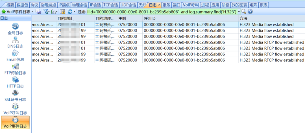Switch to the 进程 tab
Image resolution: width=305 pixels, height=133 pixels.
tap(205, 5)
